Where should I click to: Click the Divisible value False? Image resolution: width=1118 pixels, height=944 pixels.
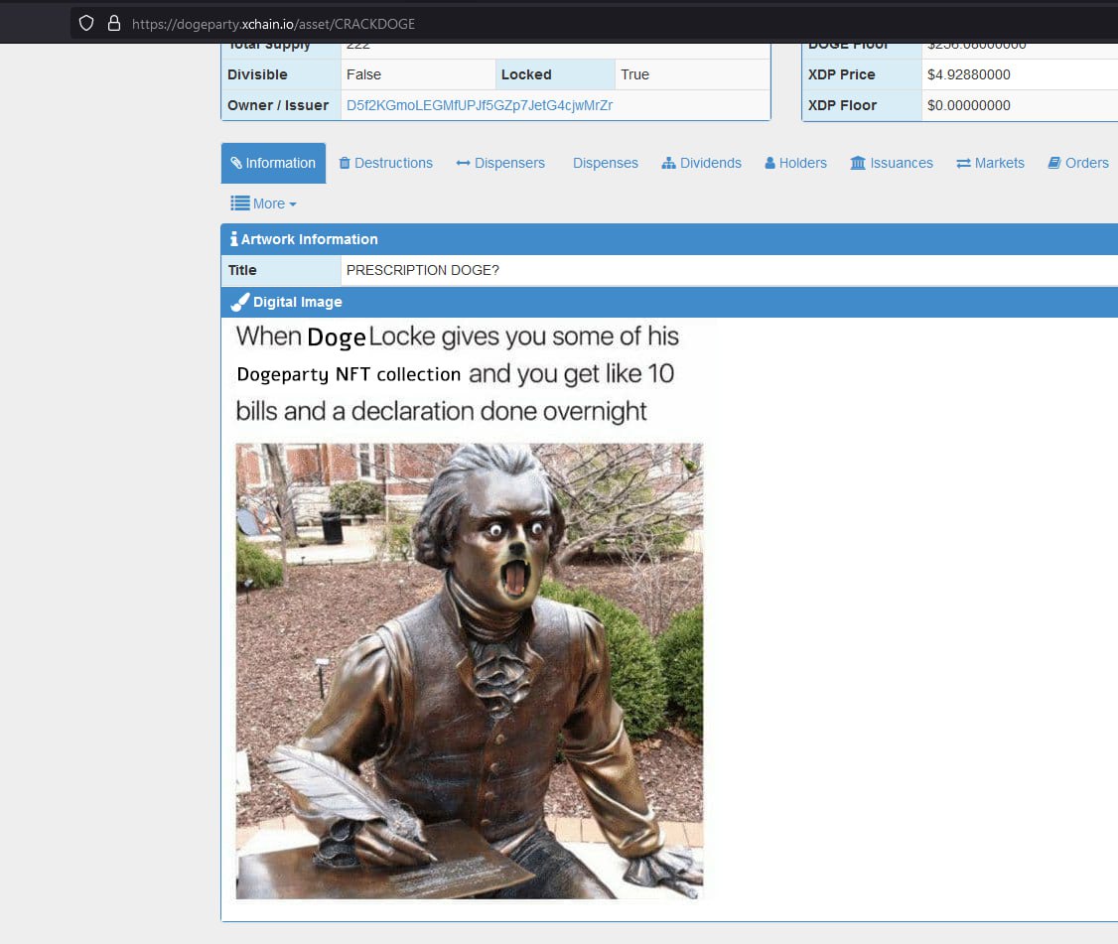[x=363, y=74]
